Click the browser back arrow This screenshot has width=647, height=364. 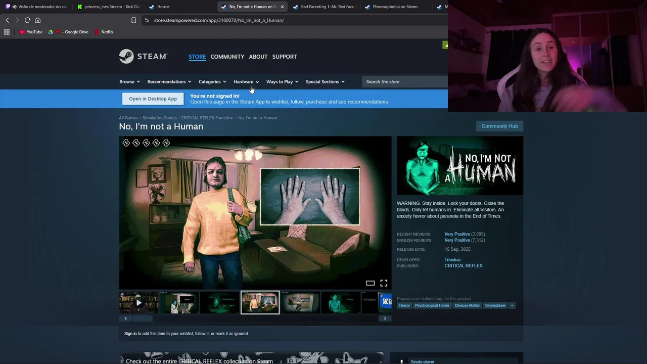(x=7, y=20)
